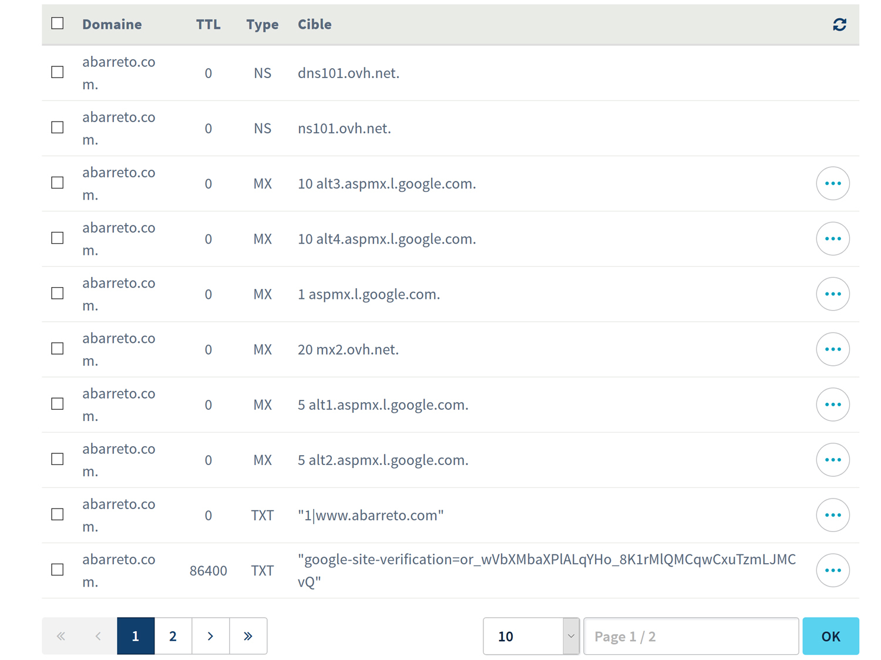Open actions menu for 1 aspmx.l.google.com record
This screenshot has width=881, height=660.
[832, 294]
